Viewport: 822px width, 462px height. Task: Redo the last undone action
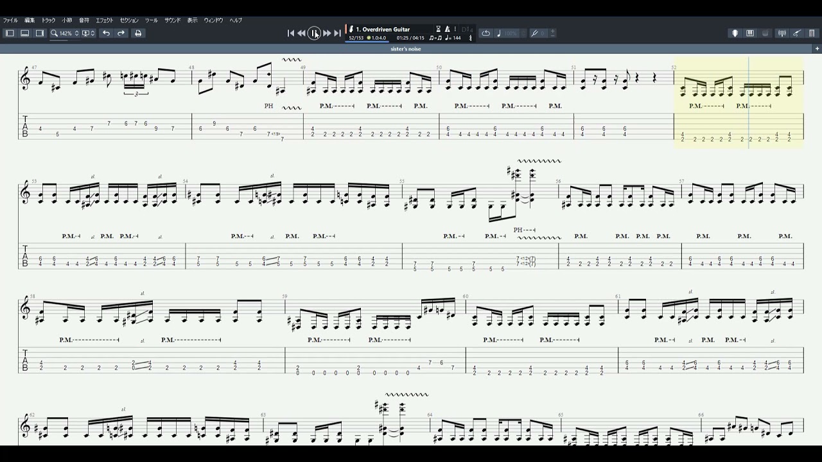click(x=121, y=33)
